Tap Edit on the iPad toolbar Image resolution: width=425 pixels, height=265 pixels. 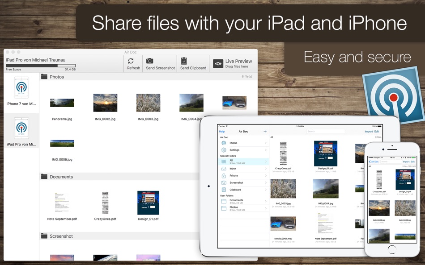pyautogui.click(x=377, y=132)
